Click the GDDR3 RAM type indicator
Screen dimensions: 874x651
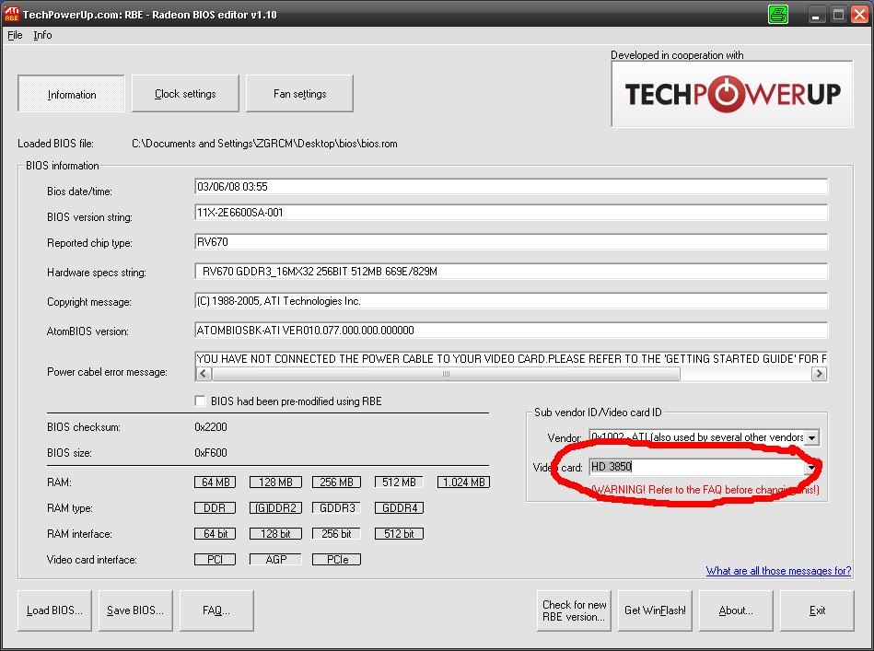[337, 507]
